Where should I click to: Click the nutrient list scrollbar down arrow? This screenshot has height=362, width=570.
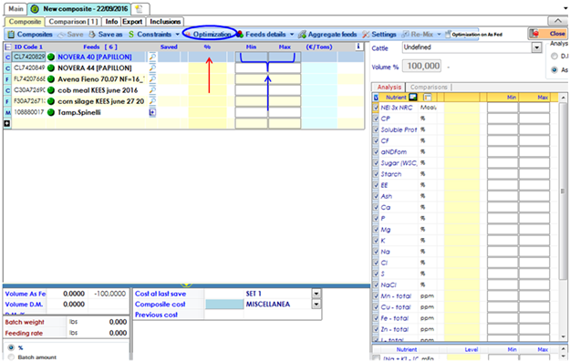(563, 336)
